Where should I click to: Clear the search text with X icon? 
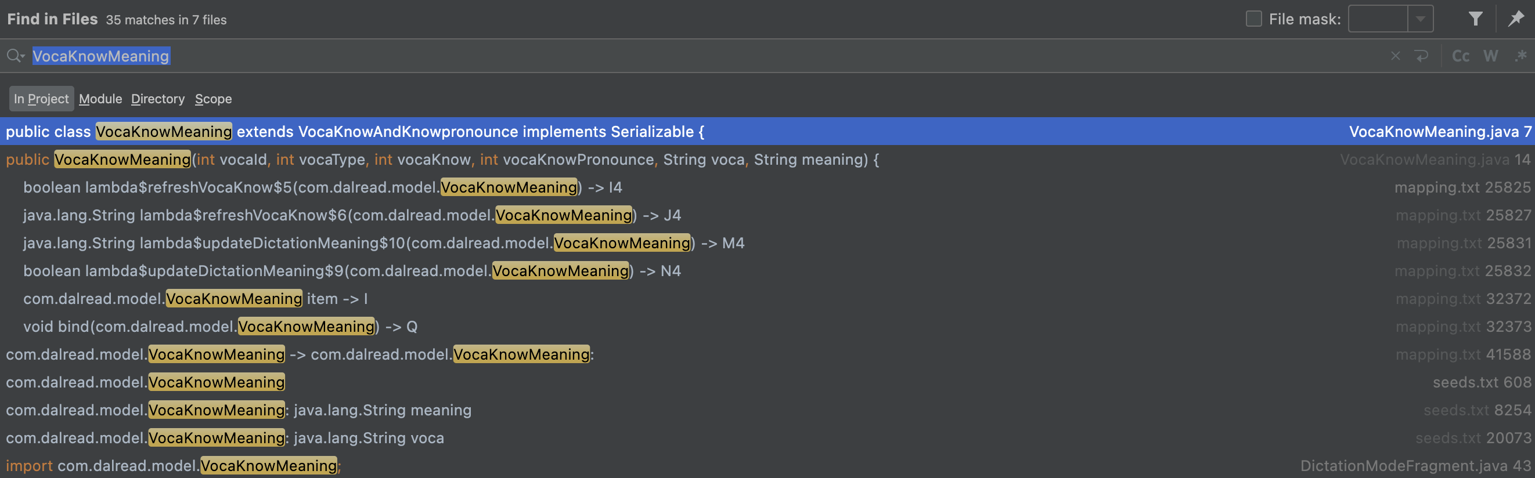pyautogui.click(x=1395, y=56)
